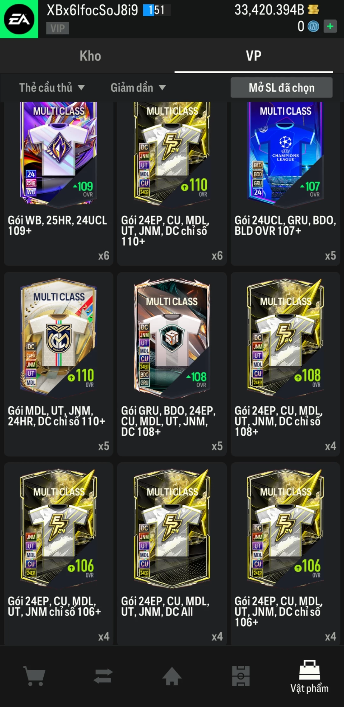Tap the green plus add currency icon
The height and width of the screenshot is (707, 344).
(x=330, y=26)
